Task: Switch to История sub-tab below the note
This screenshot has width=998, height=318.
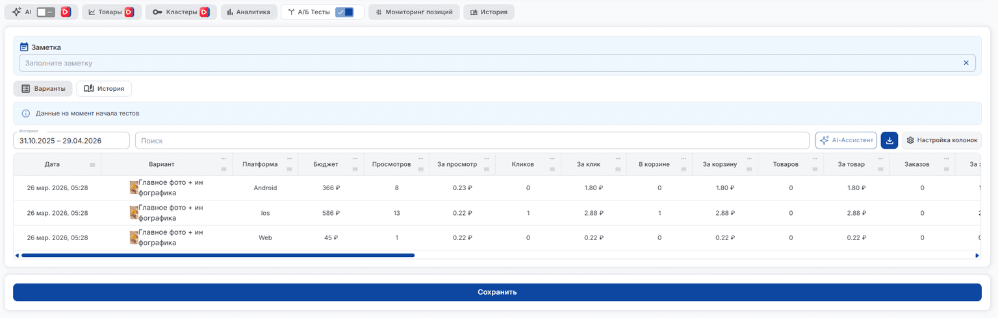Action: coord(104,88)
